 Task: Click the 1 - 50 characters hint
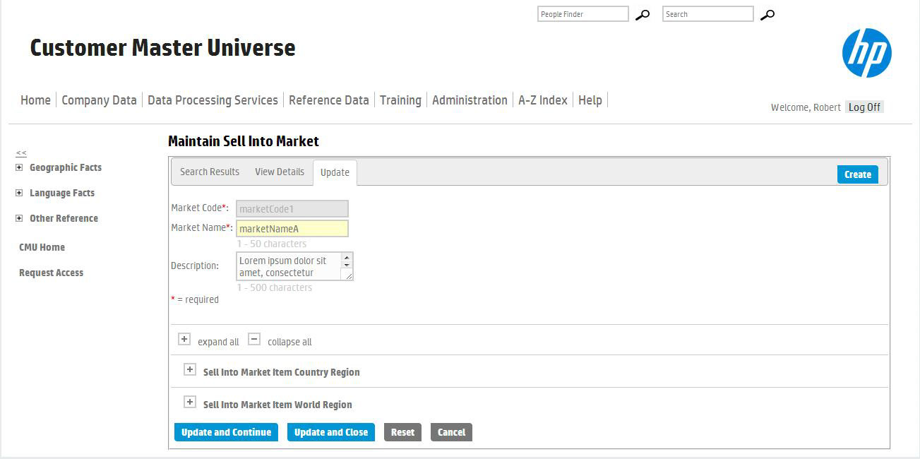tap(272, 244)
